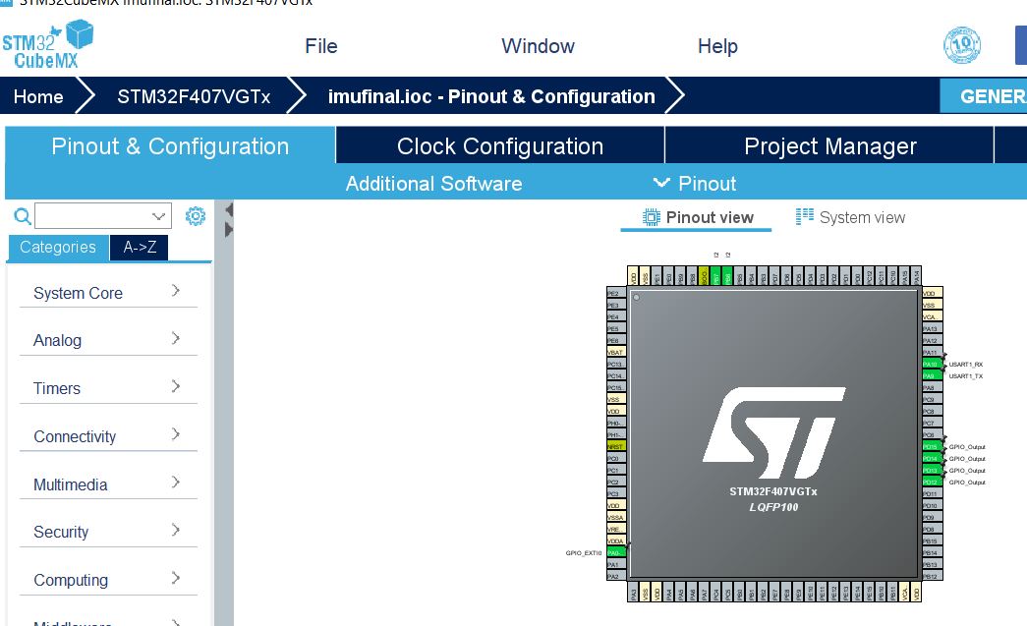Click the 10 years anniversary badge icon
This screenshot has height=626, width=1027.
[961, 45]
